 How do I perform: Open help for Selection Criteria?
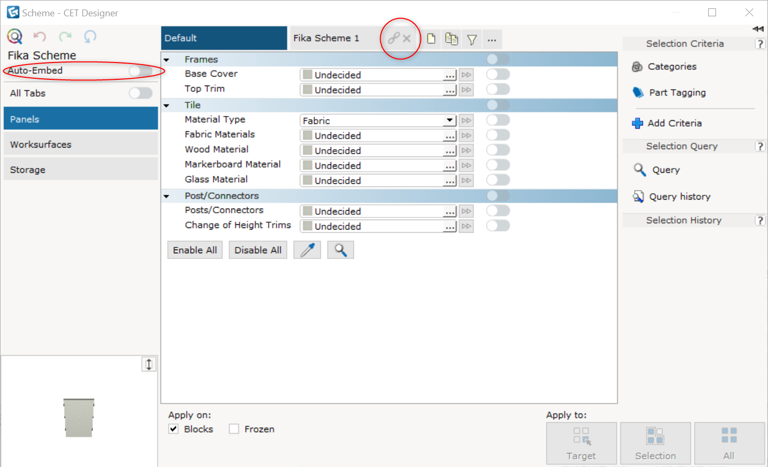pos(760,44)
